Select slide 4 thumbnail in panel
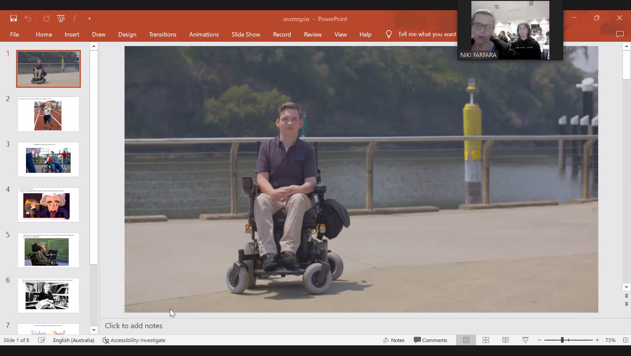The image size is (631, 356). 48,205
